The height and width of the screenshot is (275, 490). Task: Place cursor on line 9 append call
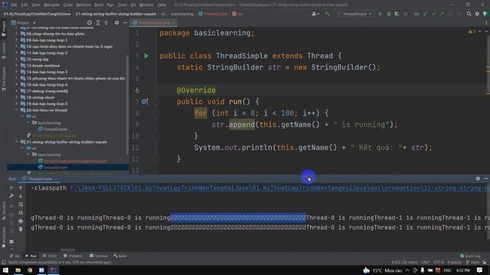(x=242, y=125)
